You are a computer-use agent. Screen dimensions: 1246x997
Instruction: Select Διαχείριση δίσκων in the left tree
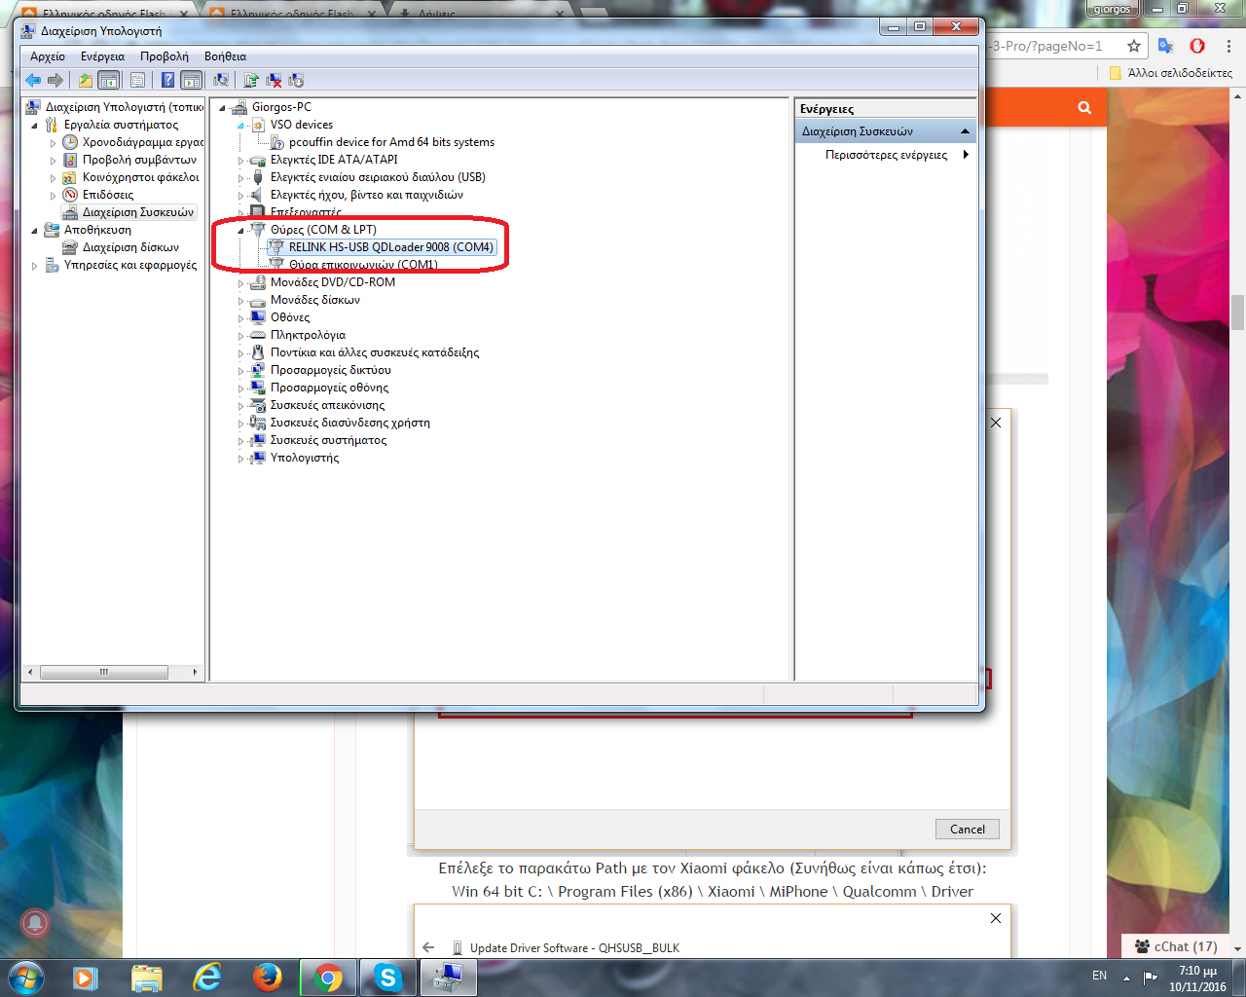coord(130,247)
